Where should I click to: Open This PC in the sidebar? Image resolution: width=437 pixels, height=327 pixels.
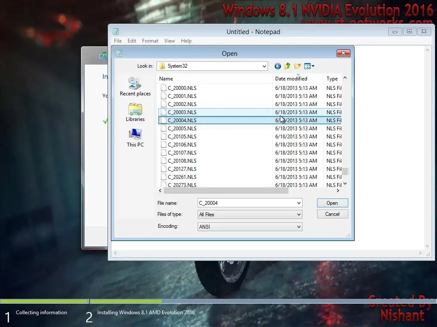[135, 138]
